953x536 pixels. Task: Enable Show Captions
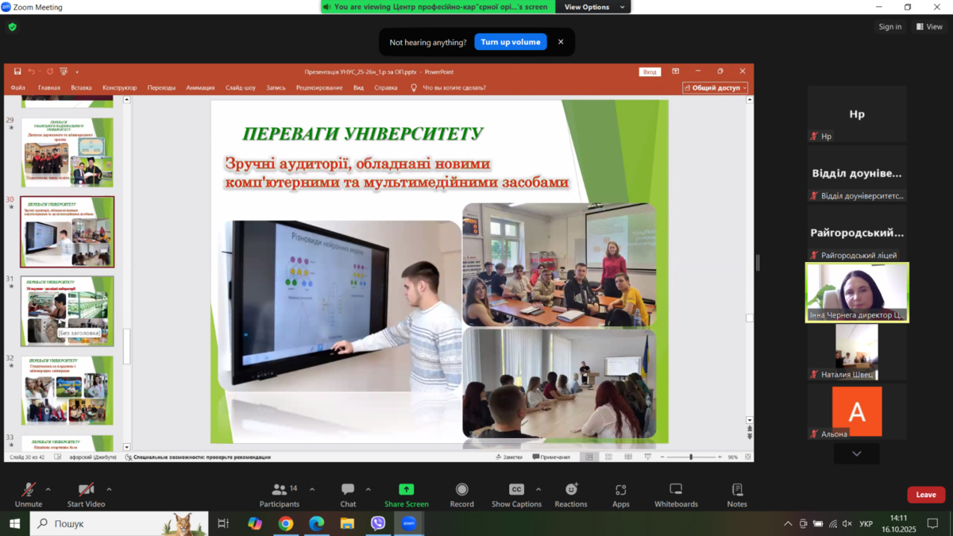tap(516, 495)
